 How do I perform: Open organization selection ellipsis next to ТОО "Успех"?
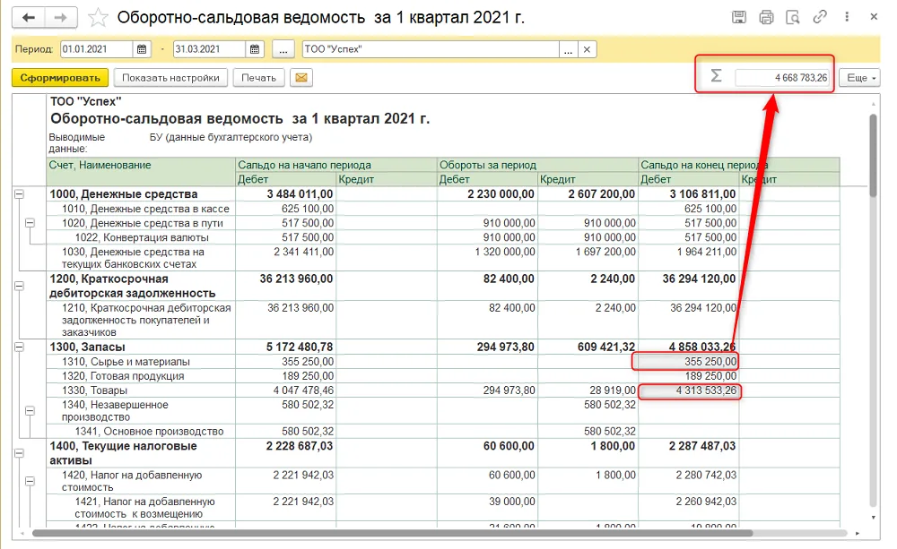[x=568, y=49]
